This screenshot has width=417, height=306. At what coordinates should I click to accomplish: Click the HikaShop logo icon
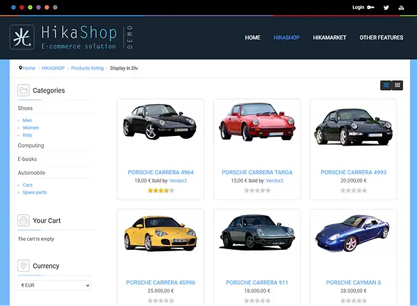coord(22,37)
